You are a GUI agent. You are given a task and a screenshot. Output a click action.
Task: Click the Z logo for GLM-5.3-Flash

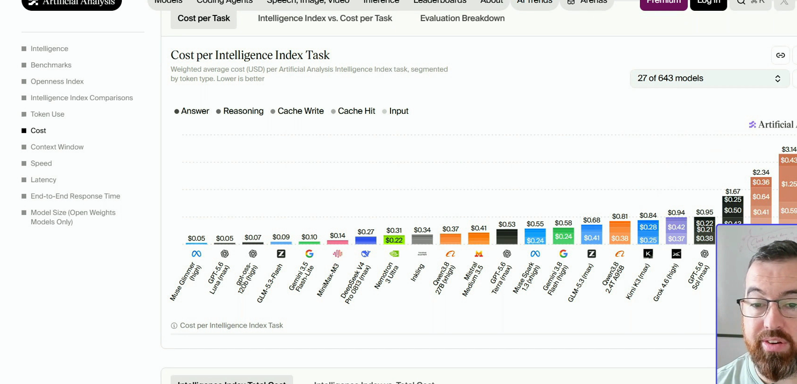pos(281,254)
